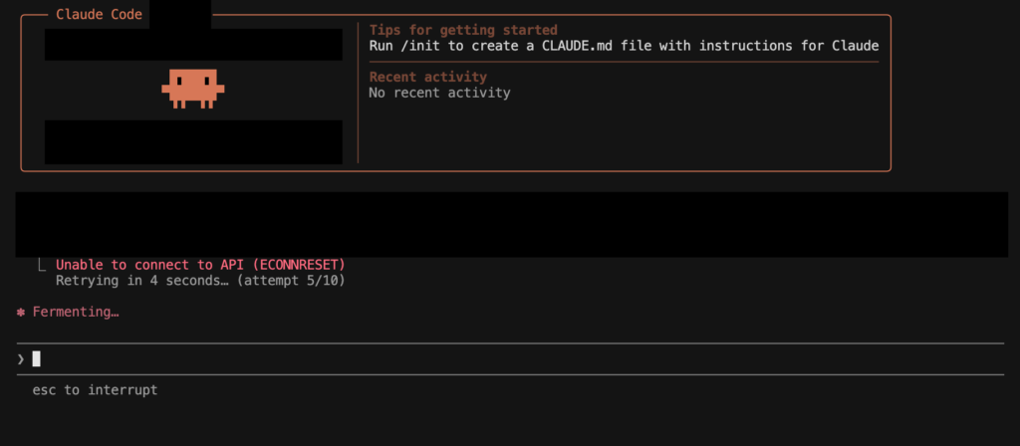Click the prompt chevron on the input line

21,358
